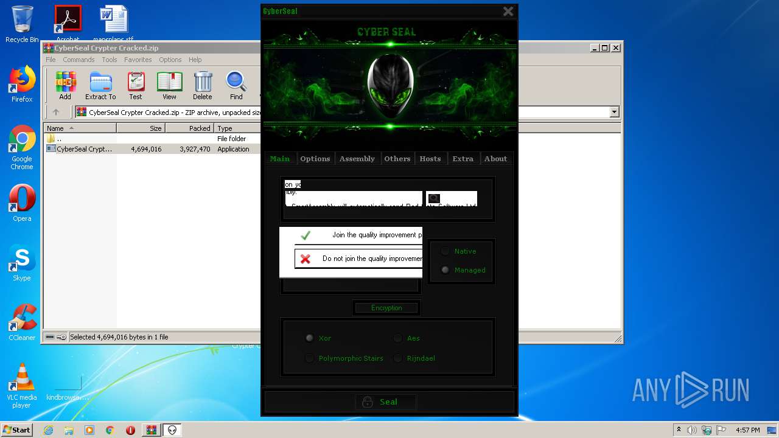Click the View toolbar icon in WinRAR
Image resolution: width=779 pixels, height=438 pixels.
[169, 85]
